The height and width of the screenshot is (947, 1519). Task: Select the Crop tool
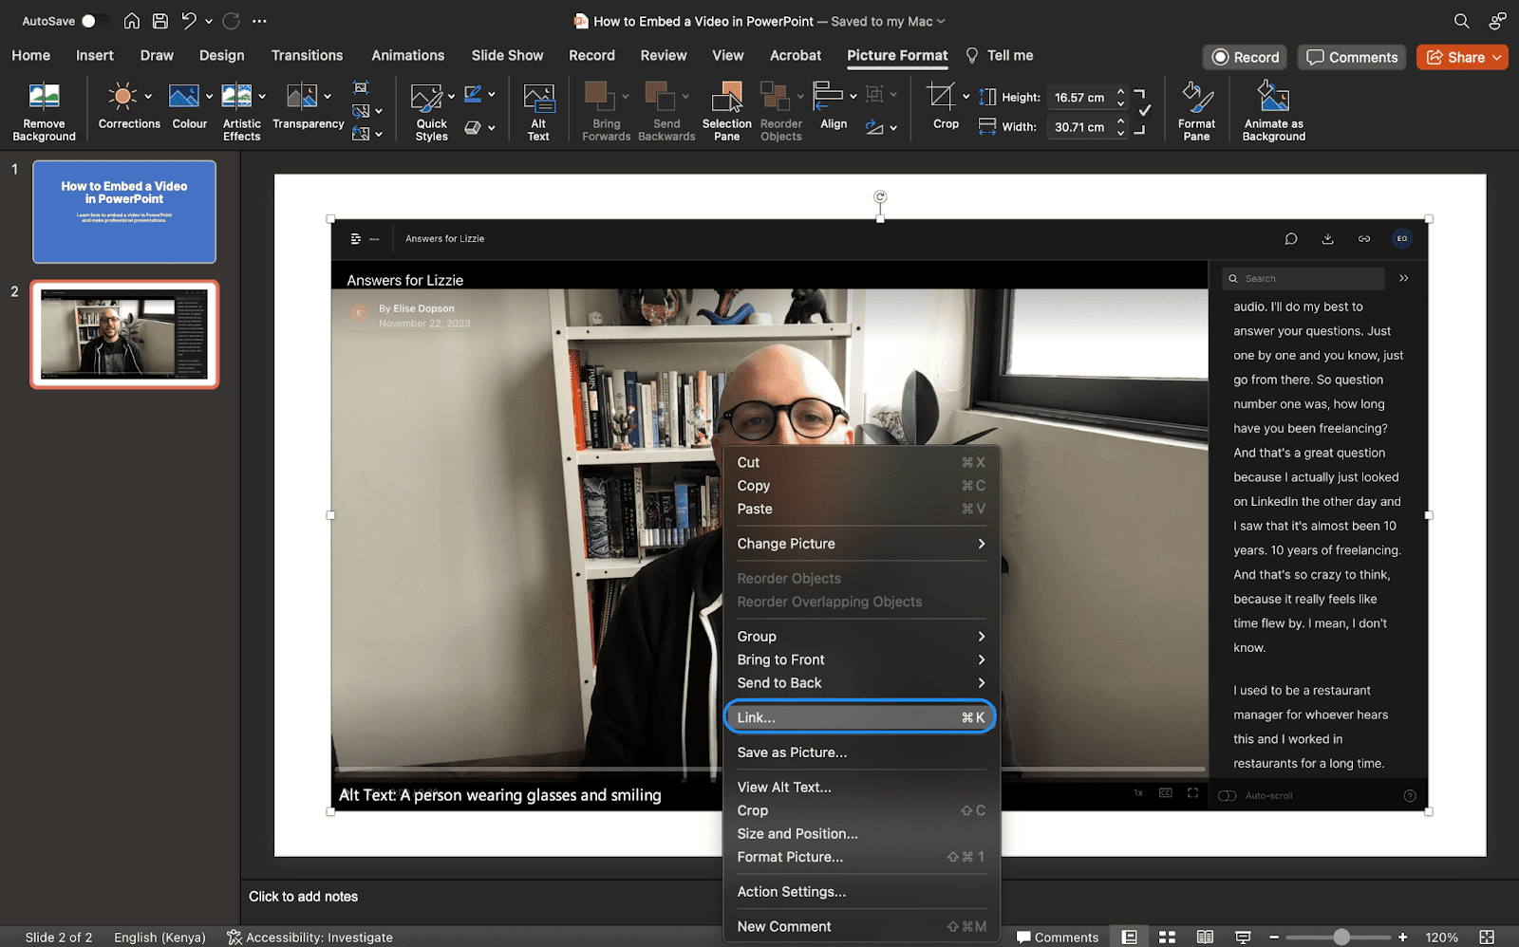pyautogui.click(x=941, y=97)
